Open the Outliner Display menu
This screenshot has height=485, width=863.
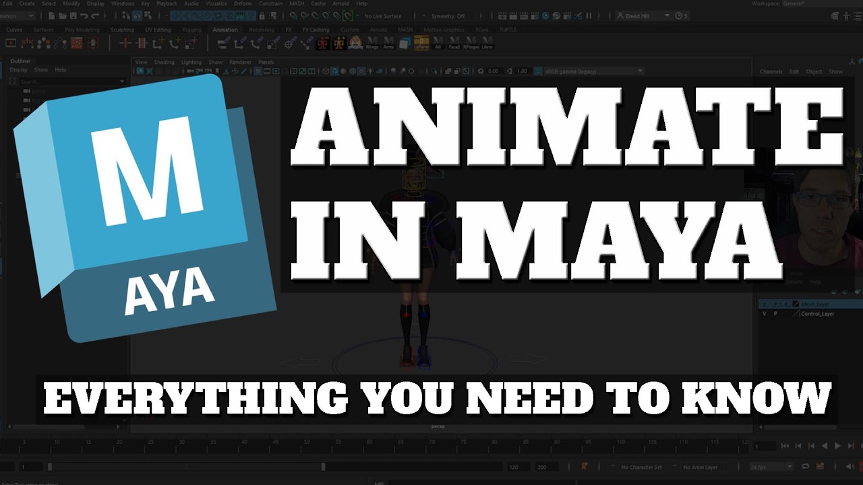coord(18,69)
